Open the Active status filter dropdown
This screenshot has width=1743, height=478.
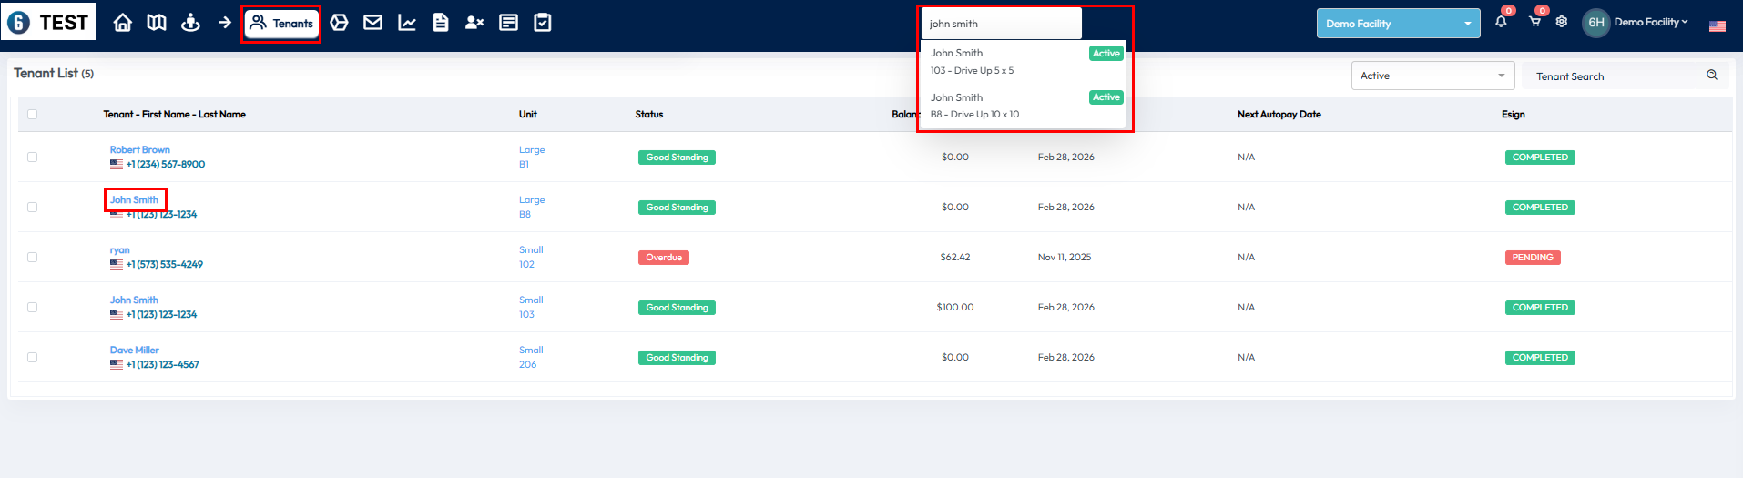(1432, 76)
